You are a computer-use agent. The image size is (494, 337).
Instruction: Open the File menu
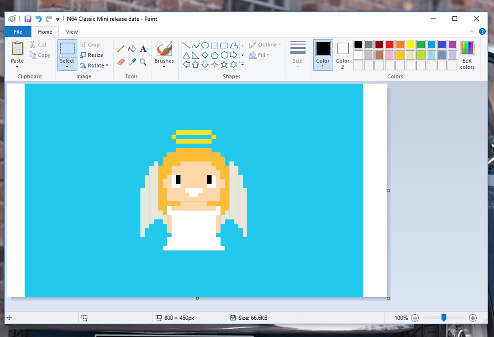click(18, 32)
